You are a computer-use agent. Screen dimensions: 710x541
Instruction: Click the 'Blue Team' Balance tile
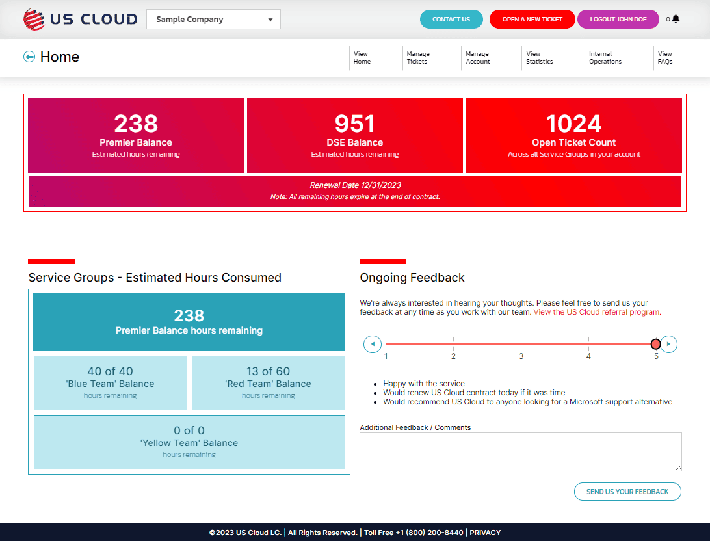pyautogui.click(x=111, y=383)
